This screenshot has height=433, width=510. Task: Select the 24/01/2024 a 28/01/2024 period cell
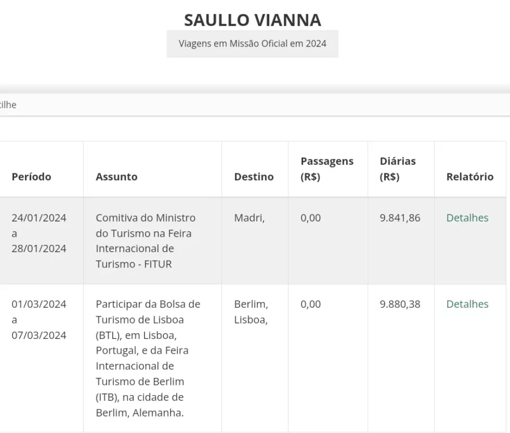39,233
